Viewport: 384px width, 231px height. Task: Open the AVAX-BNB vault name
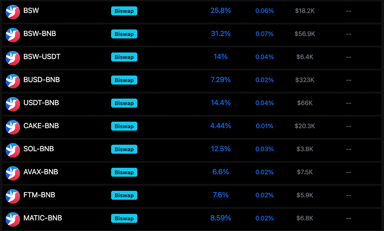(x=41, y=172)
